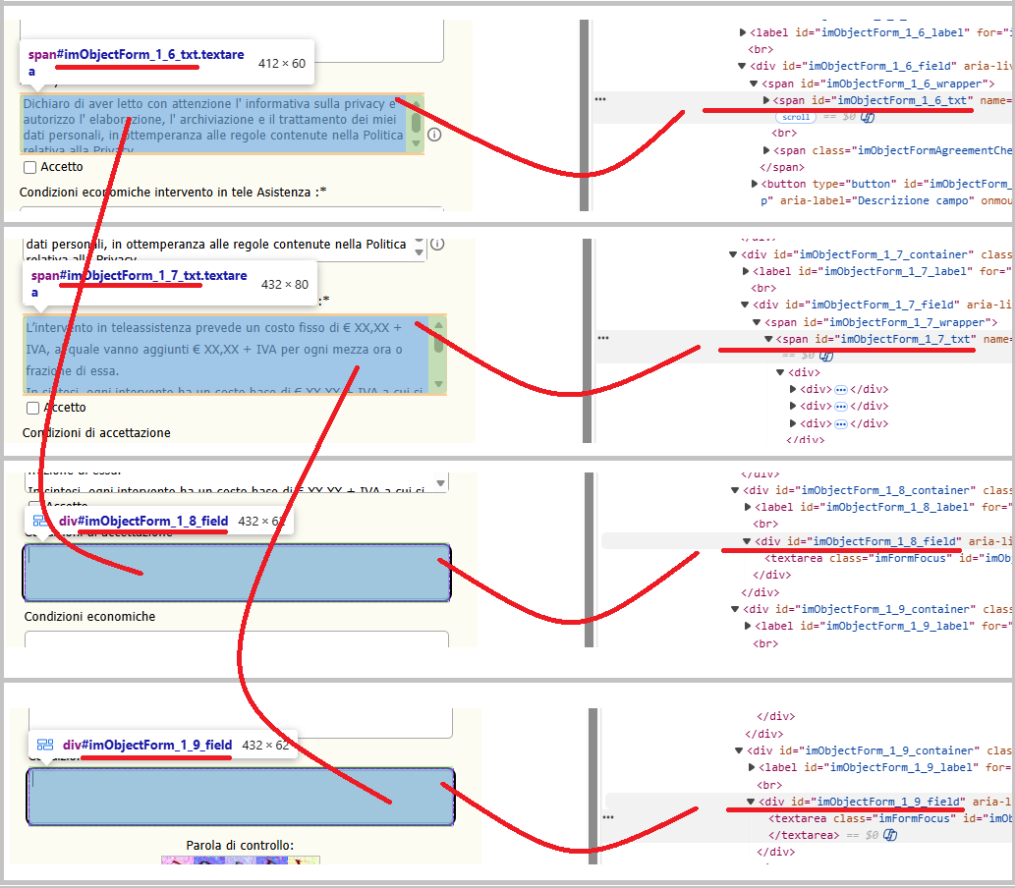Click the accessibility icon after the scroll badge
The width and height of the screenshot is (1015, 888).
[868, 117]
